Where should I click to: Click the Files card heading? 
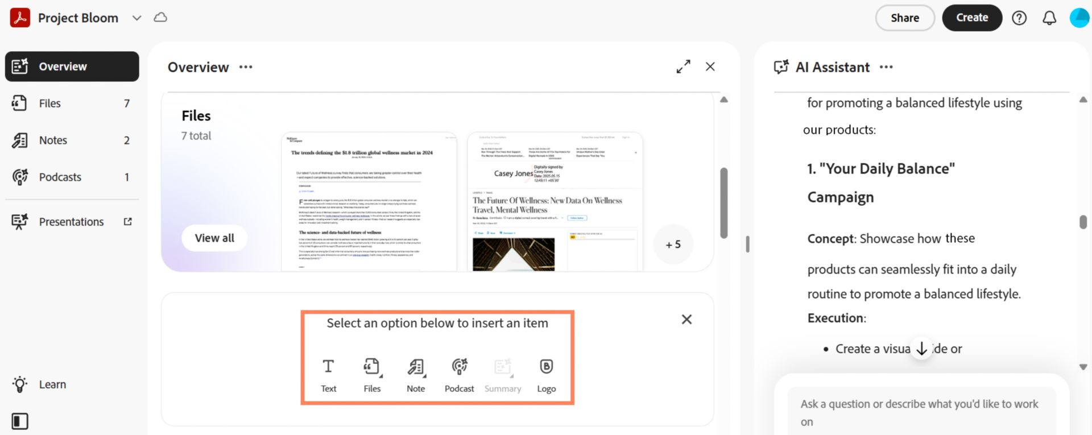(x=196, y=116)
